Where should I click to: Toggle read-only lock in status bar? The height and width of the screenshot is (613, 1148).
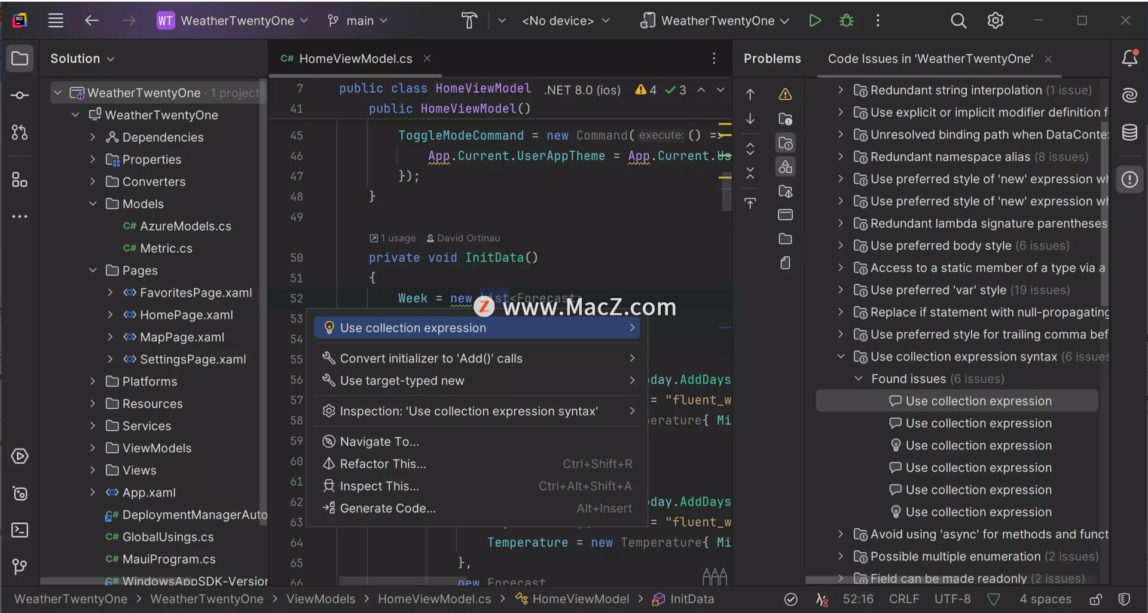tap(1095, 599)
